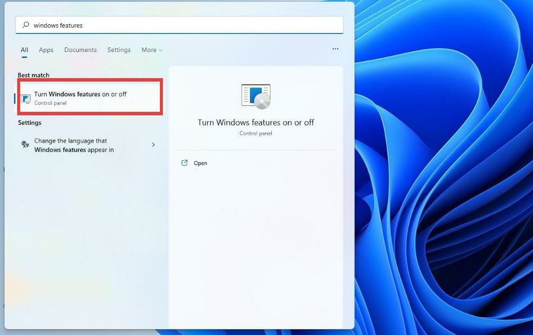
Task: Click 'Control panel' subtitle in preview pane
Action: [256, 133]
